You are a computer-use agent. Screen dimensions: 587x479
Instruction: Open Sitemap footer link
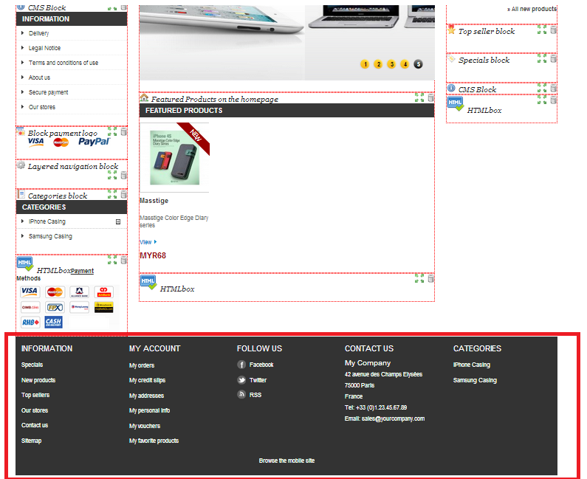coord(31,441)
